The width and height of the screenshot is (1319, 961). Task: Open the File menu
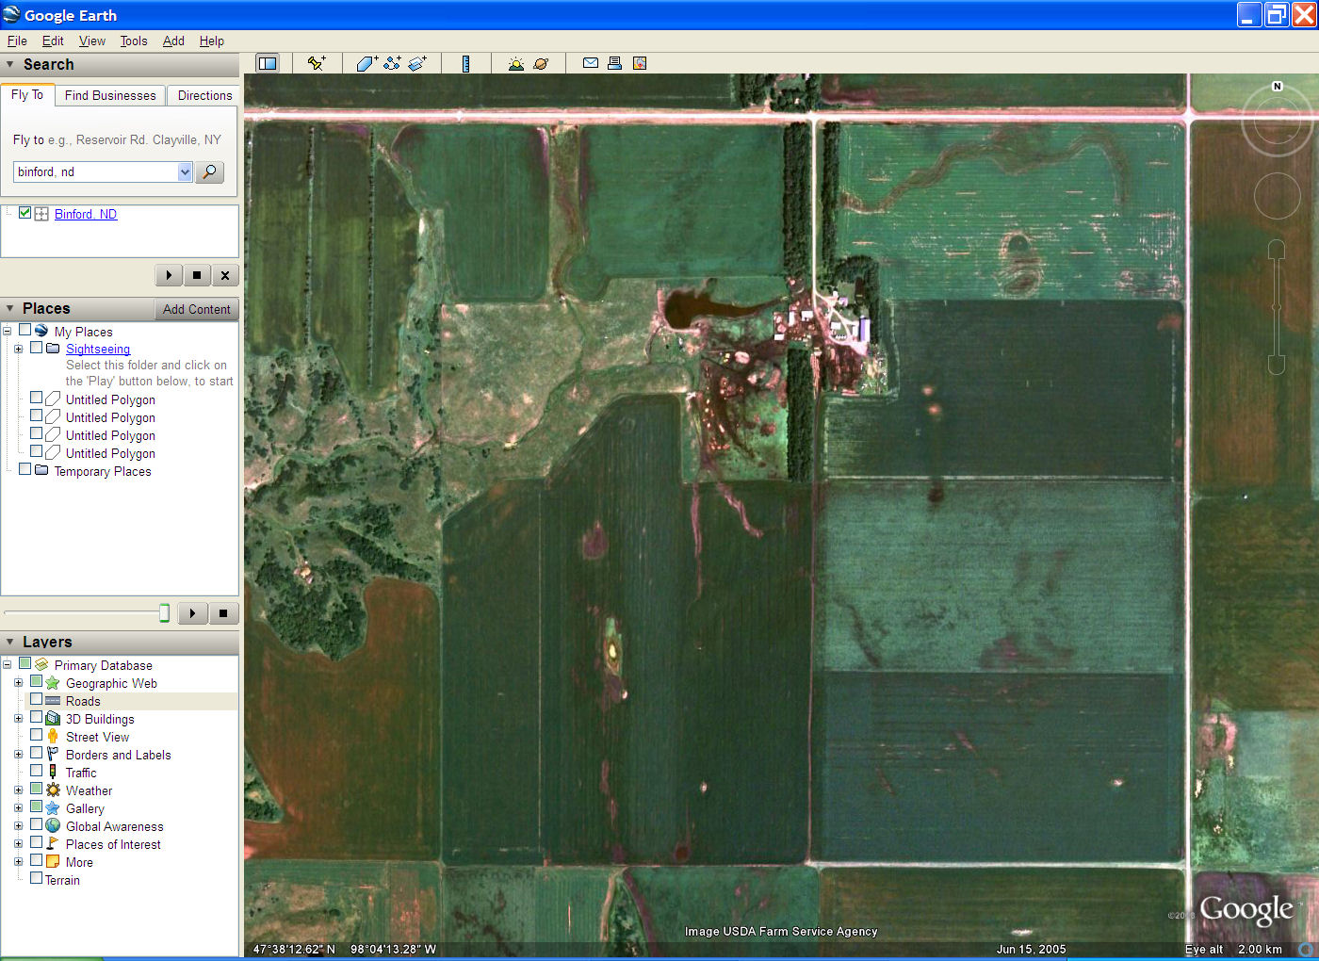pos(17,41)
